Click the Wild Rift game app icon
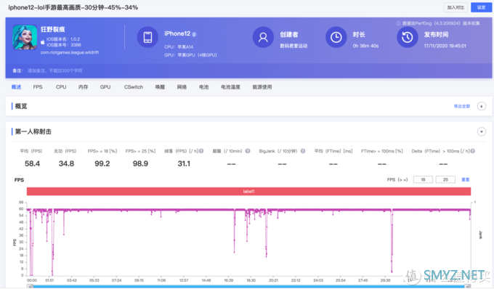 coord(25,37)
